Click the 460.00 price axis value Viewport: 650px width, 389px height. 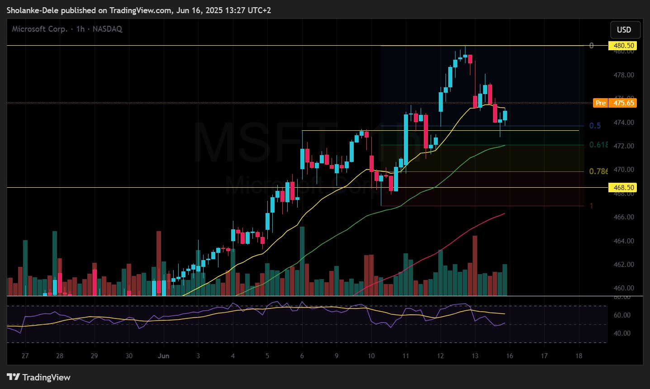(624, 288)
